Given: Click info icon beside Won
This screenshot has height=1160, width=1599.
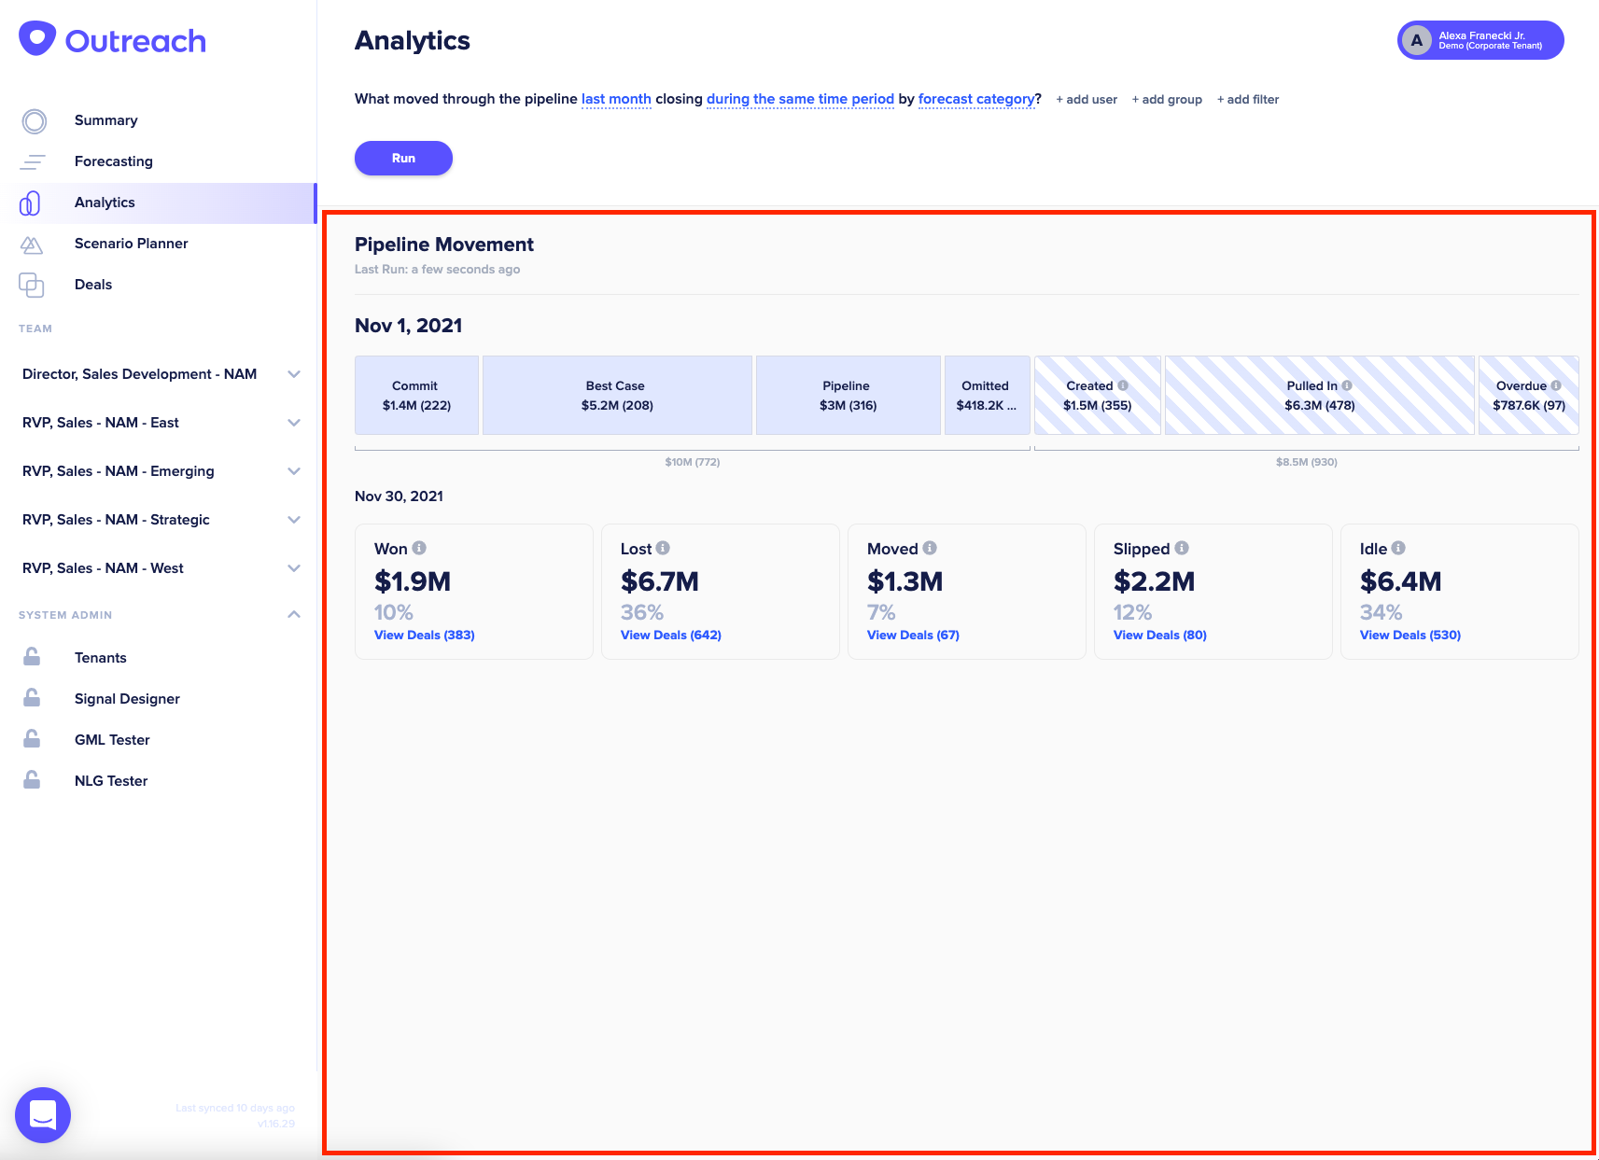Looking at the screenshot, I should pyautogui.click(x=419, y=548).
